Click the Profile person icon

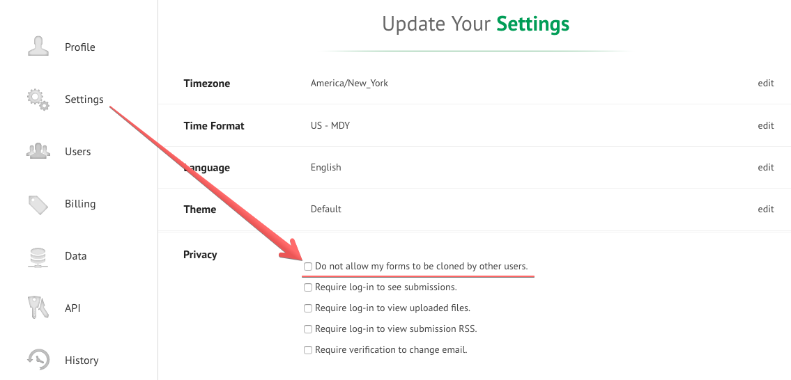[38, 46]
